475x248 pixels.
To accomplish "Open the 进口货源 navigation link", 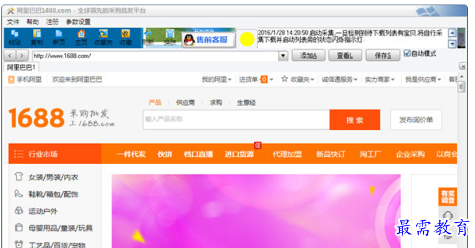I will [239, 154].
